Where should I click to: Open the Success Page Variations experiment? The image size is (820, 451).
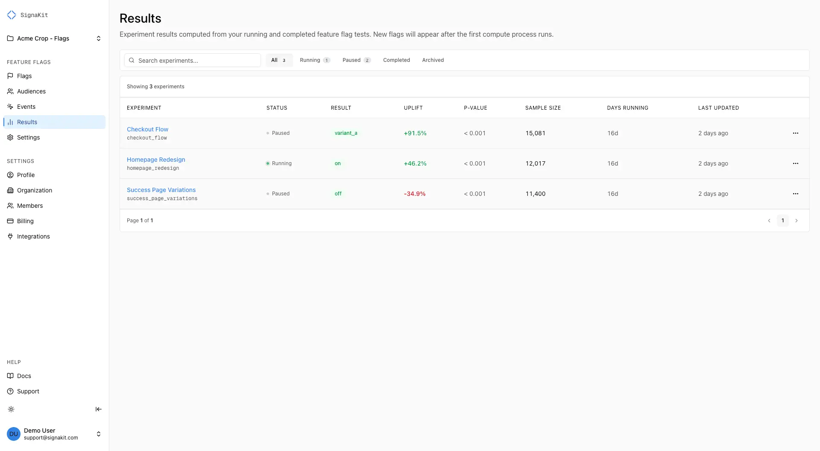(161, 190)
